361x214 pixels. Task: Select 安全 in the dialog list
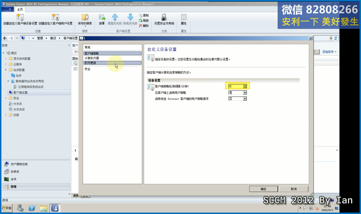113,69
